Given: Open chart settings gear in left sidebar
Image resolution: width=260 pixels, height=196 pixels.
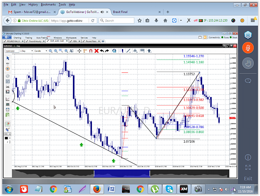Looking at the screenshot, I should [7, 76].
